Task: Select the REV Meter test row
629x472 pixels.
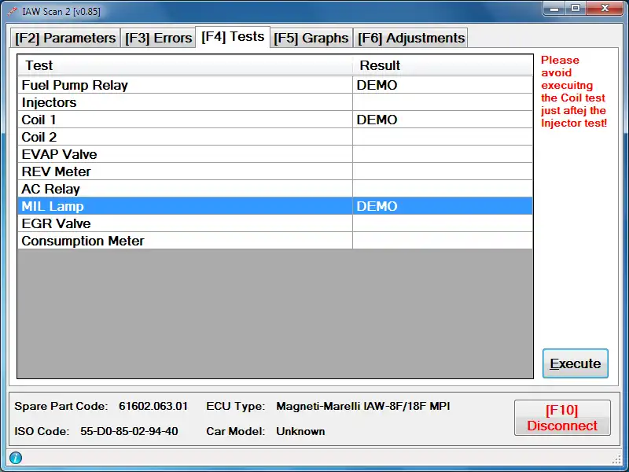Action: click(x=275, y=171)
